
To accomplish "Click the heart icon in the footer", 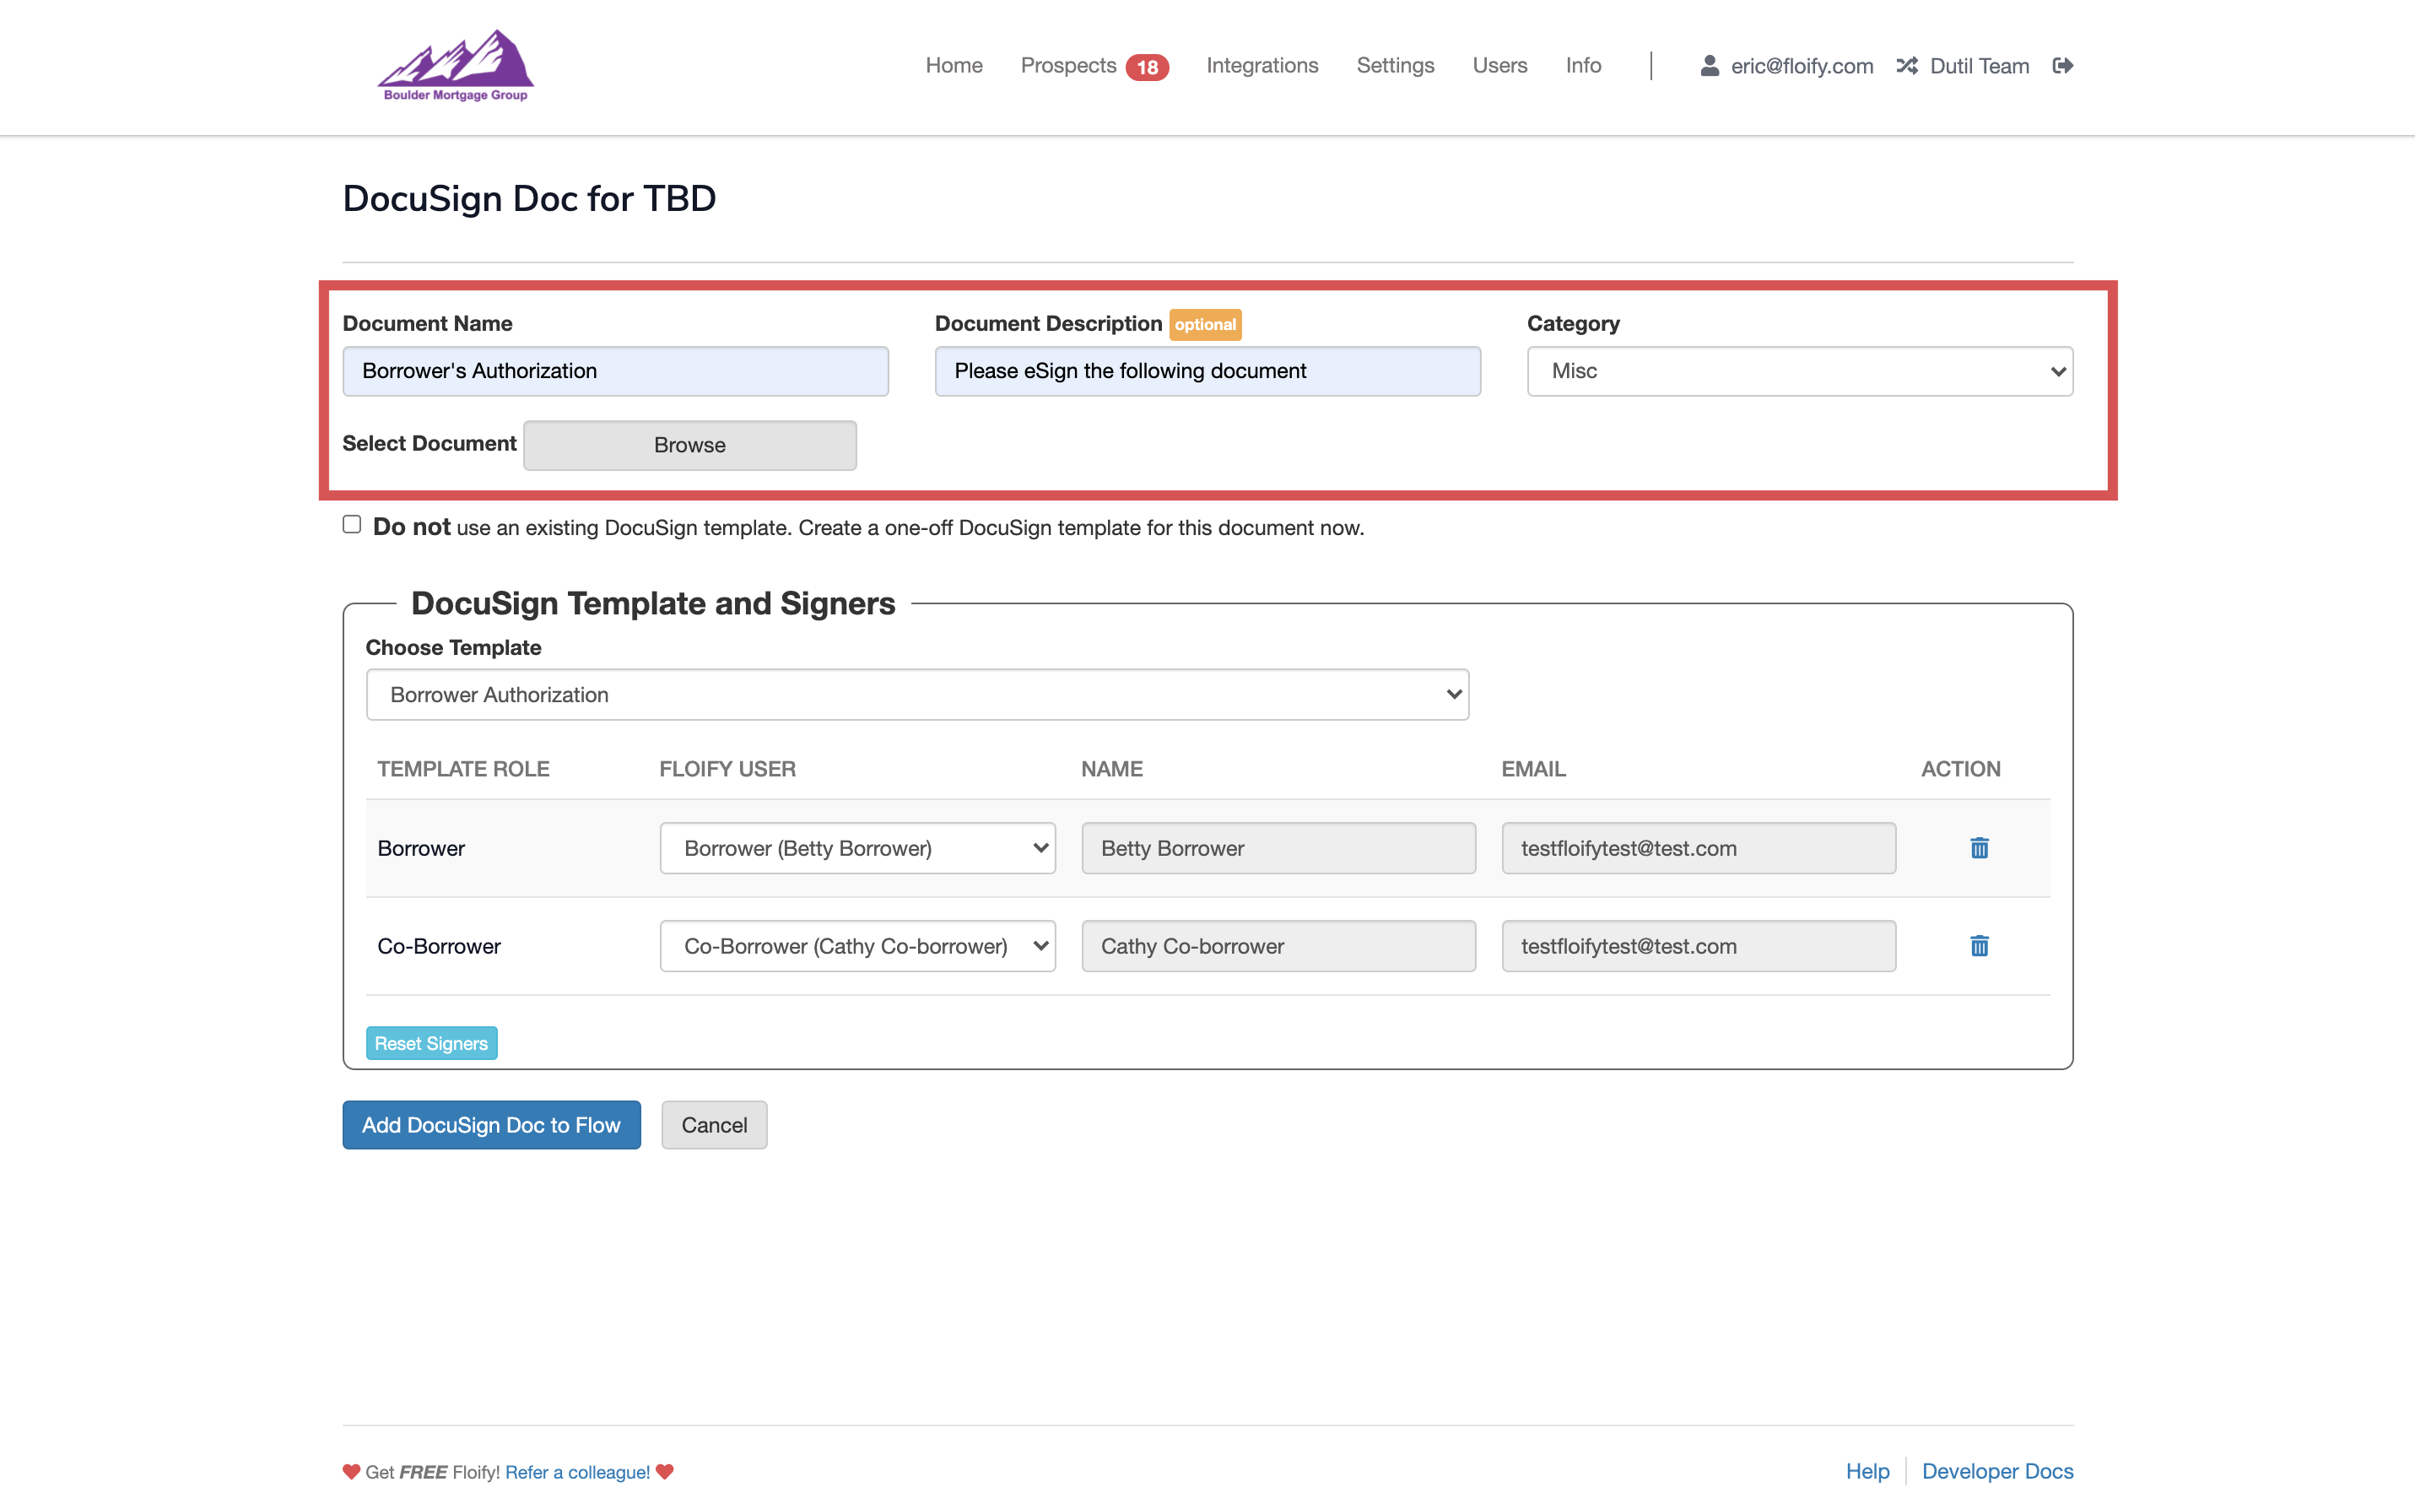I will tap(351, 1471).
